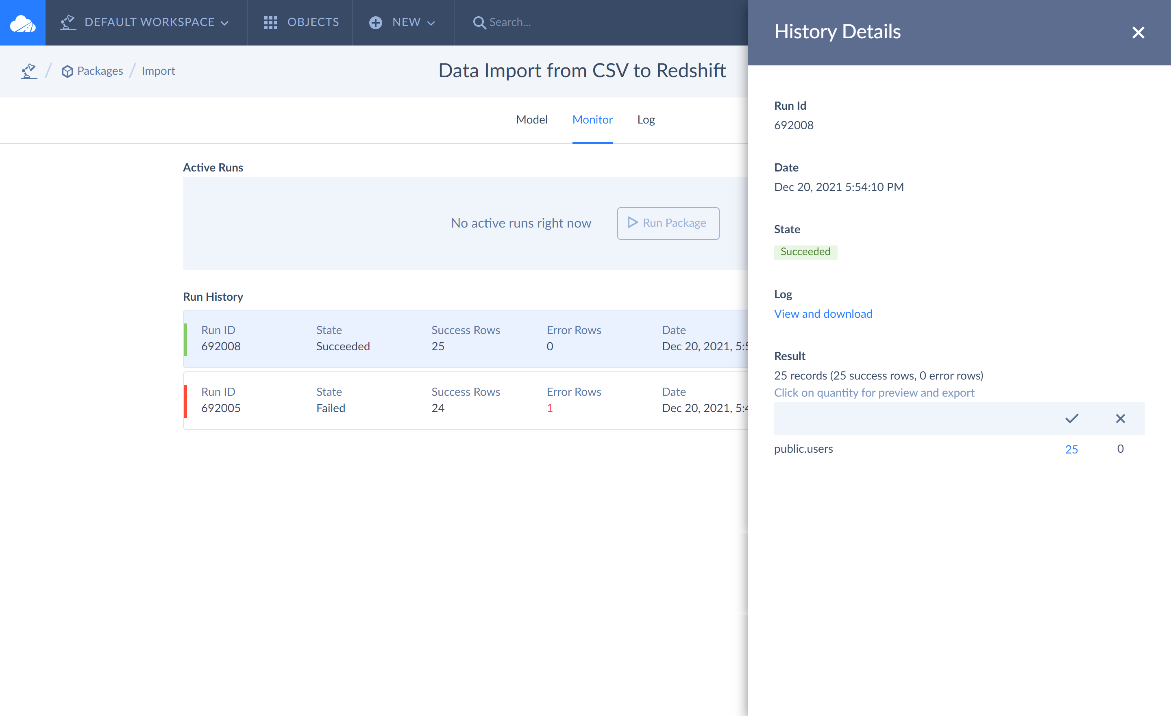Click the 25 success rows quantity
This screenshot has width=1171, height=716.
tap(1071, 449)
